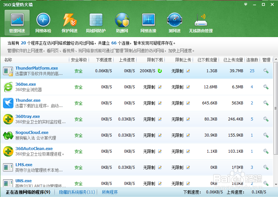
Task: Click scrollbar down arrow of process list
Action: point(276,185)
